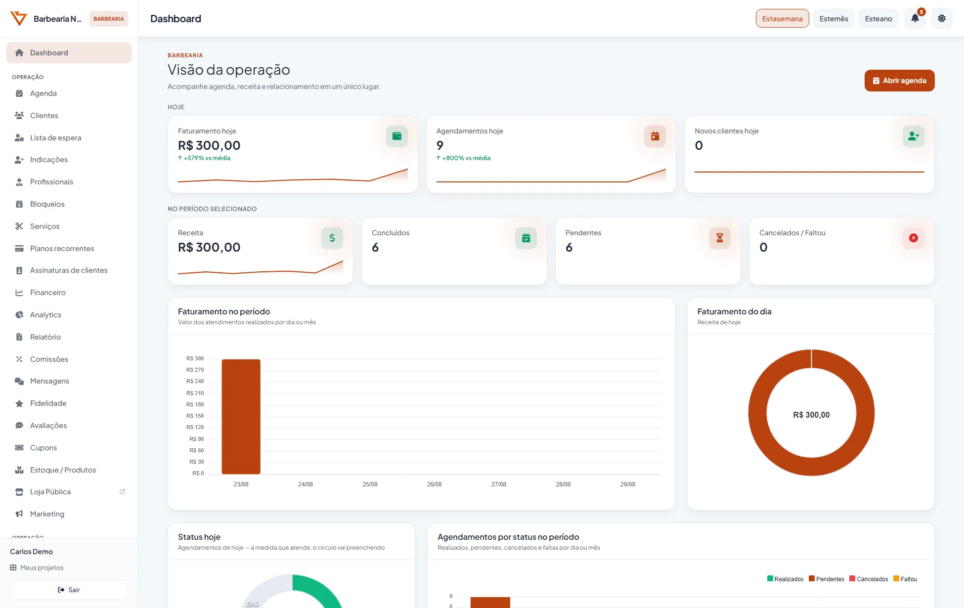Image resolution: width=964 pixels, height=608 pixels.
Task: Open the Loja Pública menu item
Action: click(x=69, y=492)
